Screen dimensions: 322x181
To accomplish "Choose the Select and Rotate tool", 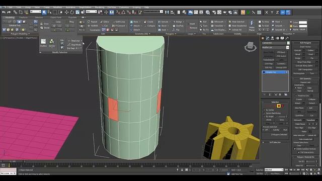I will 72,12.
